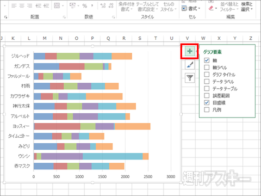Click the ジルヘッド axis label
Viewport: 261px width, 196px height.
pos(20,56)
